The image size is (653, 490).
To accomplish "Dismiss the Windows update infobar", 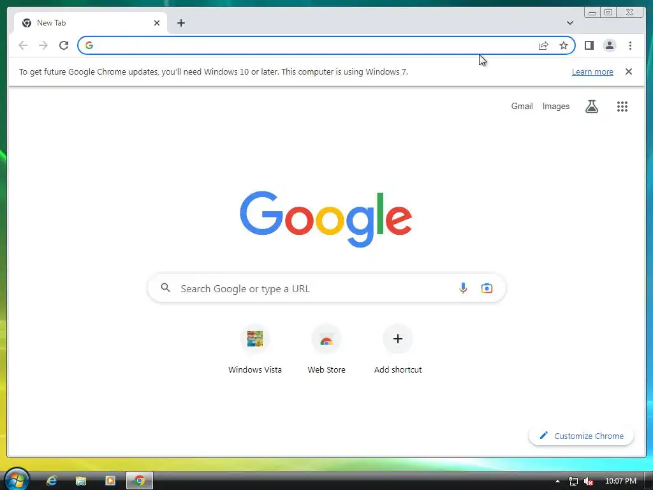I will [628, 71].
